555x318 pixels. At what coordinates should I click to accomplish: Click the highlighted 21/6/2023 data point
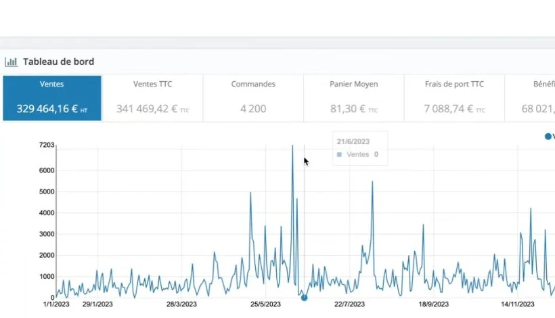pos(304,298)
